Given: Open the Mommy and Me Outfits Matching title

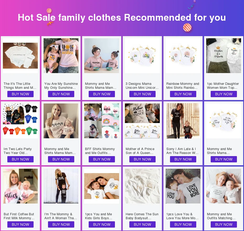Looking at the screenshot, I should click(221, 216).
